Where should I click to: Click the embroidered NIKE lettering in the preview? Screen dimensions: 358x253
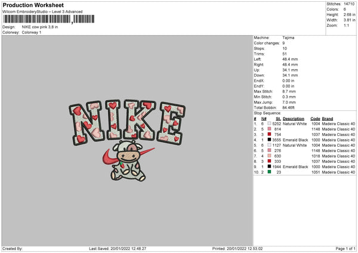point(127,122)
